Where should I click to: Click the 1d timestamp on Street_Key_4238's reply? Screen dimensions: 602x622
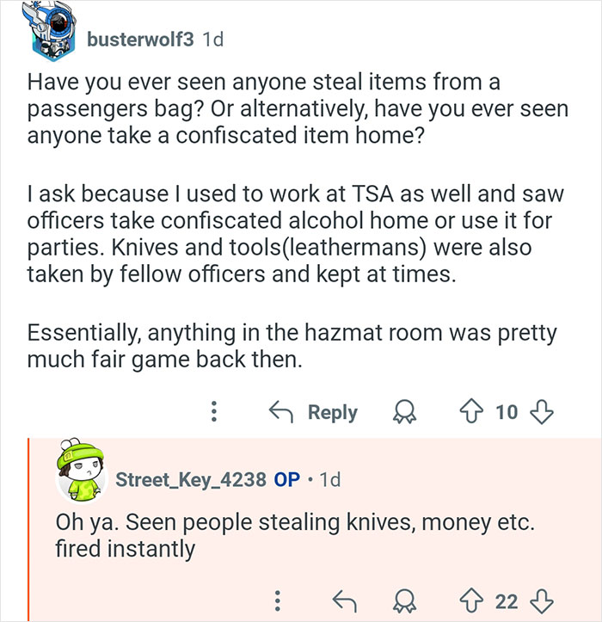click(329, 480)
